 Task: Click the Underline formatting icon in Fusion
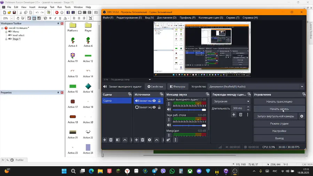coord(60,18)
